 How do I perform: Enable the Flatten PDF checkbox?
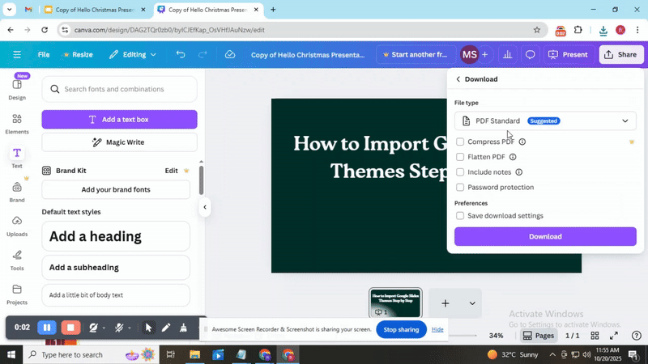[460, 157]
